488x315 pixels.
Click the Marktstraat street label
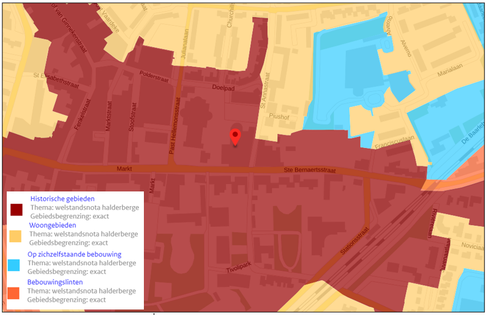108,116
